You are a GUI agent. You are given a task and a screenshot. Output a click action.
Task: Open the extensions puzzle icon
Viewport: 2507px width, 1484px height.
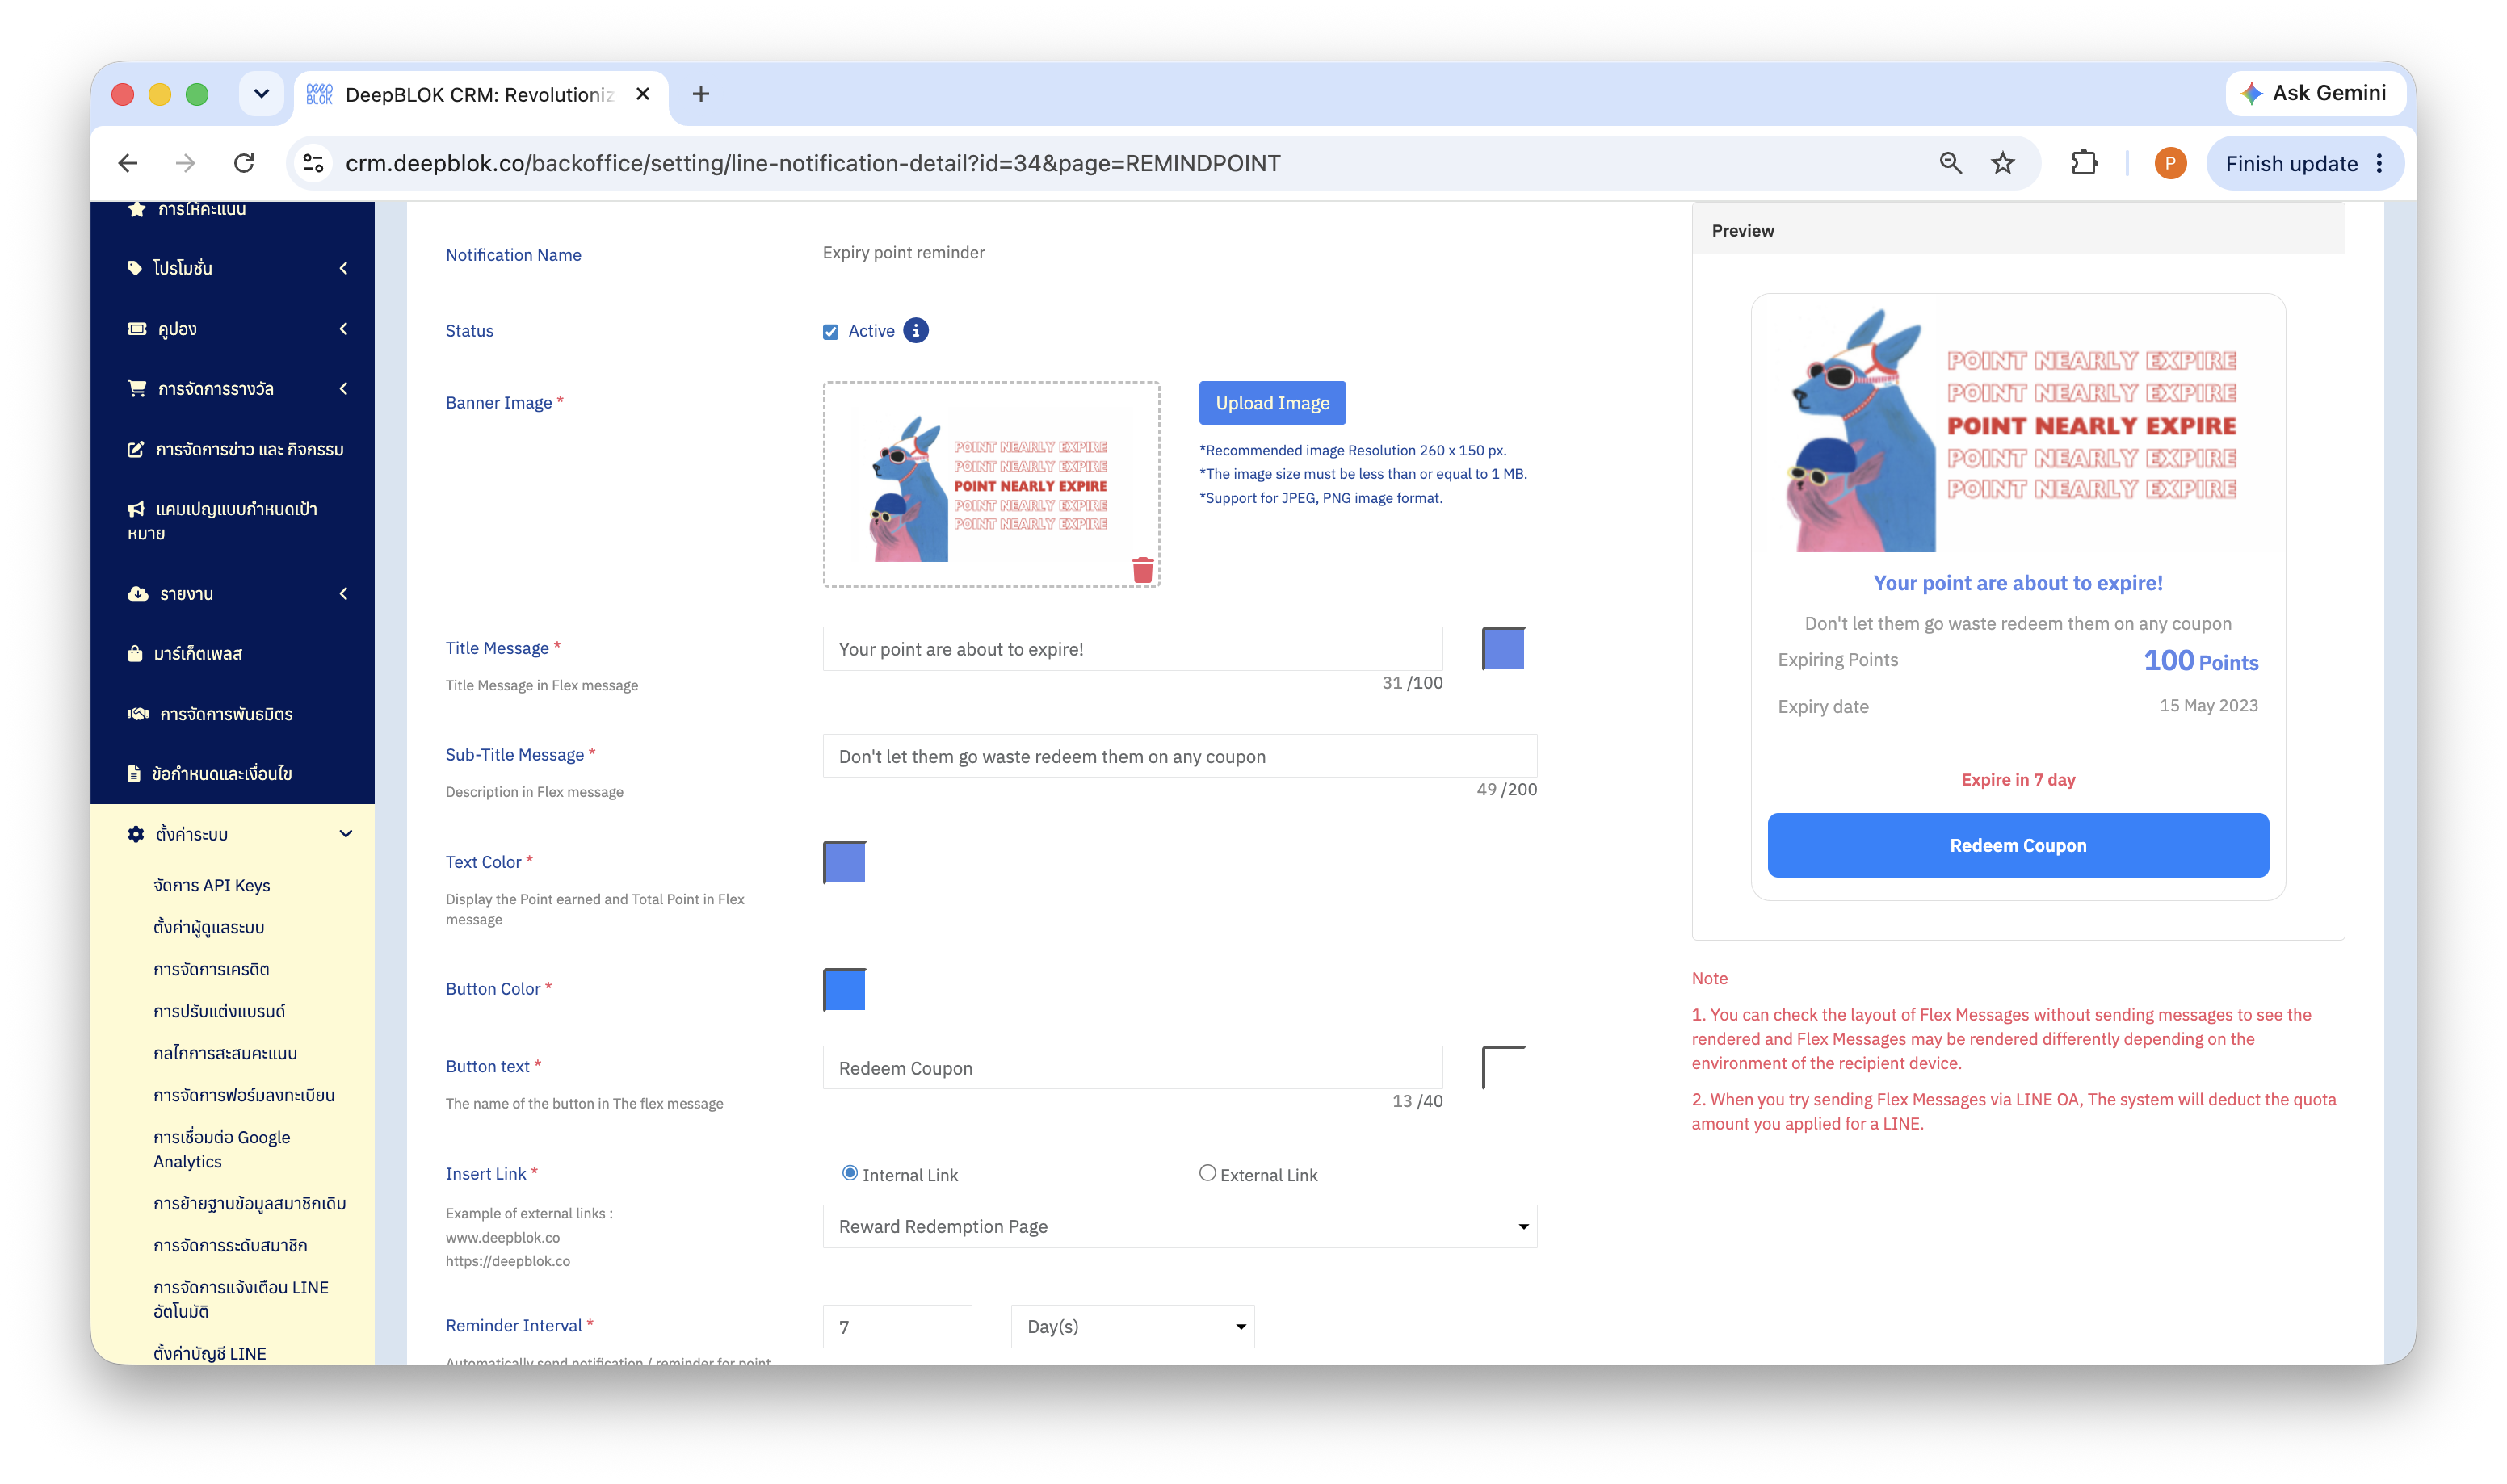click(2084, 163)
